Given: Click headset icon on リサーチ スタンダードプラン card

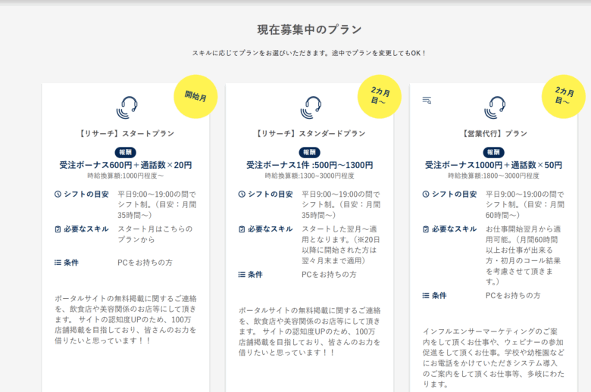Looking at the screenshot, I should (x=311, y=107).
